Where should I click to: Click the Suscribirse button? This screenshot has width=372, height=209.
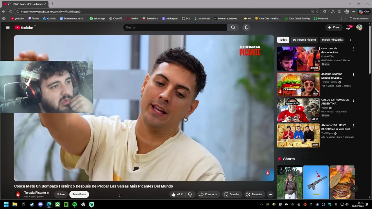[x=79, y=194]
